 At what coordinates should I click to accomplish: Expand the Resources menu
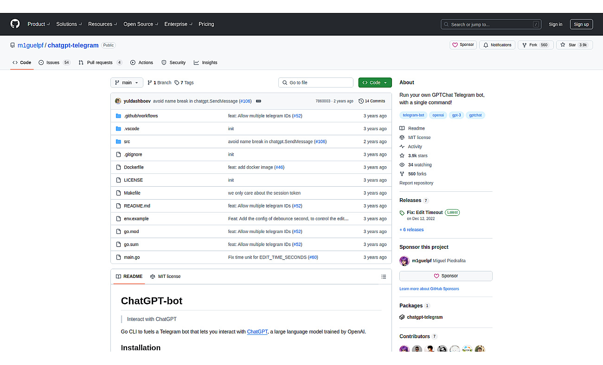[x=103, y=24]
